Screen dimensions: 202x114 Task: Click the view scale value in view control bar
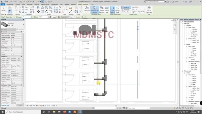[x=29, y=106]
